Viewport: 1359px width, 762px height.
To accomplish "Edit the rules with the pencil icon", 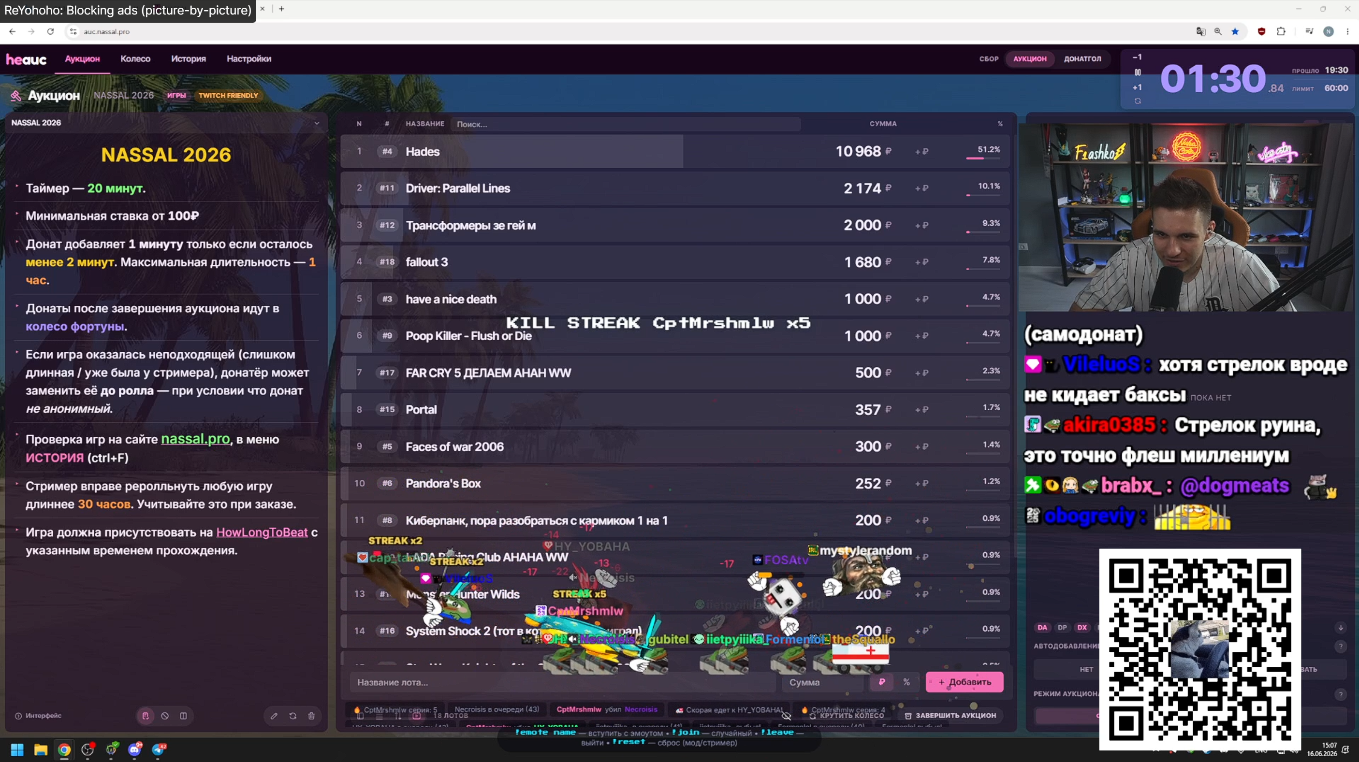I will (274, 716).
